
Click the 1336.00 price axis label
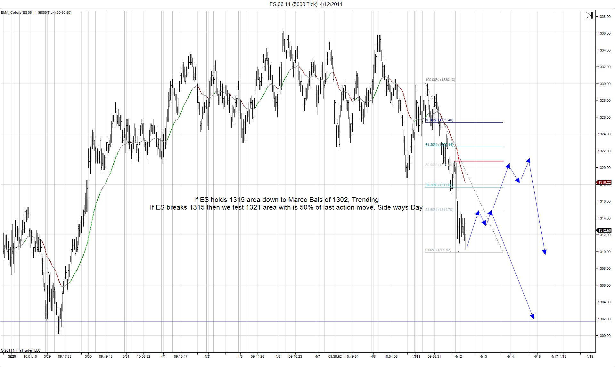pyautogui.click(x=604, y=33)
